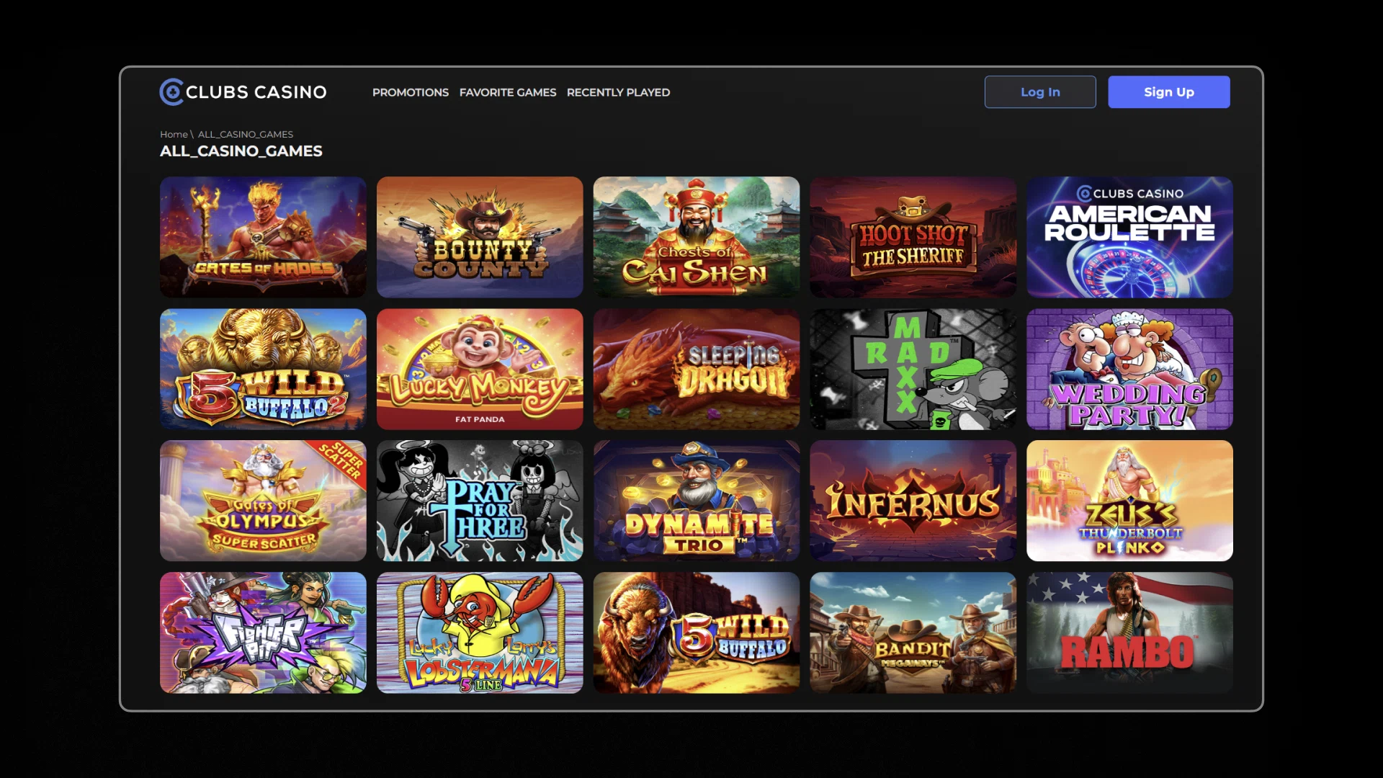The image size is (1383, 778).
Task: Open Clubs Casino American Roulette
Action: pos(1129,237)
